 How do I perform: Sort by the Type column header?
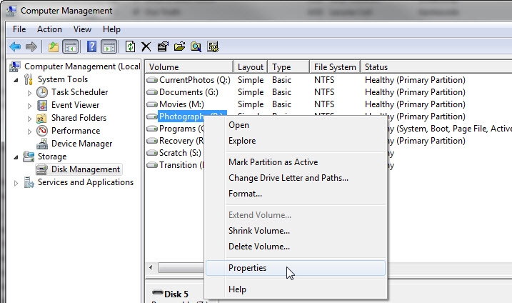coord(288,67)
